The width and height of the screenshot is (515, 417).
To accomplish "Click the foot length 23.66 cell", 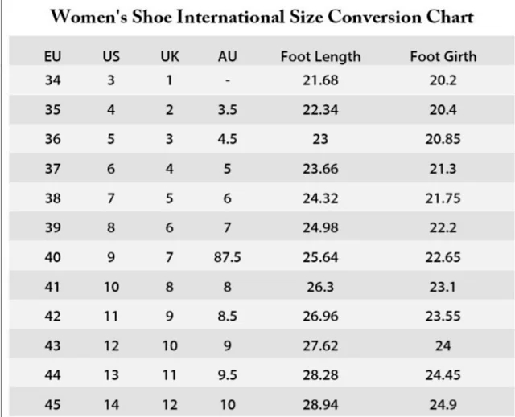I will (x=320, y=169).
